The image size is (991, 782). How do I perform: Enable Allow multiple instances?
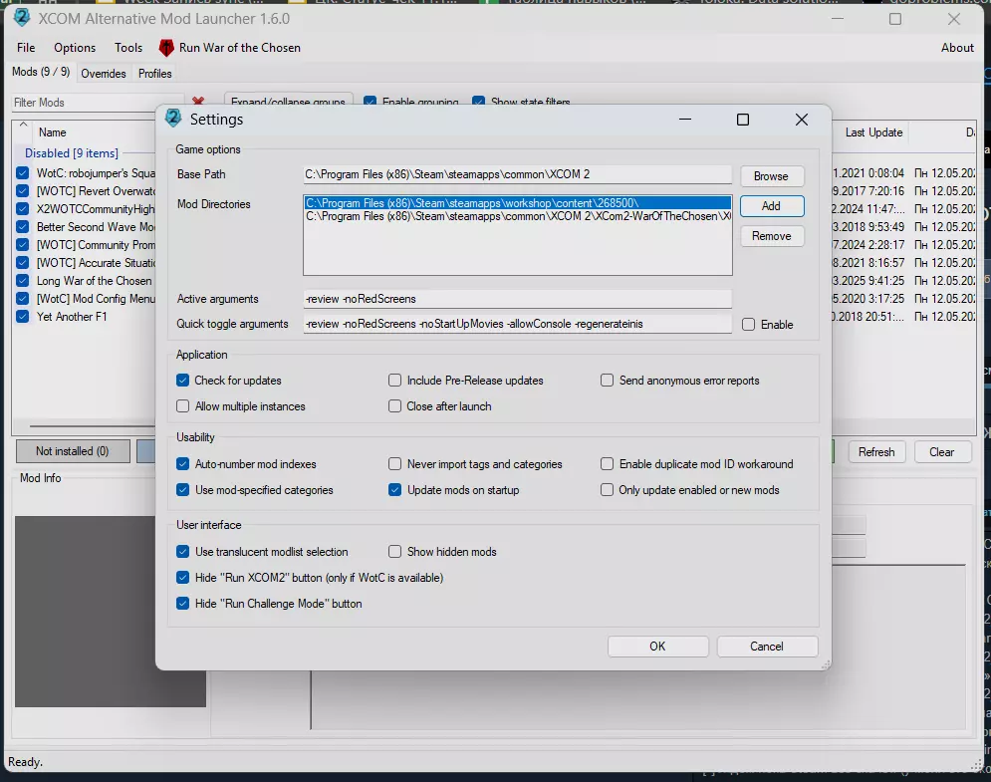[x=182, y=405]
